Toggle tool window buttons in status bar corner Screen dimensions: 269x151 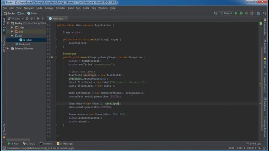pyautogui.click(x=4, y=148)
